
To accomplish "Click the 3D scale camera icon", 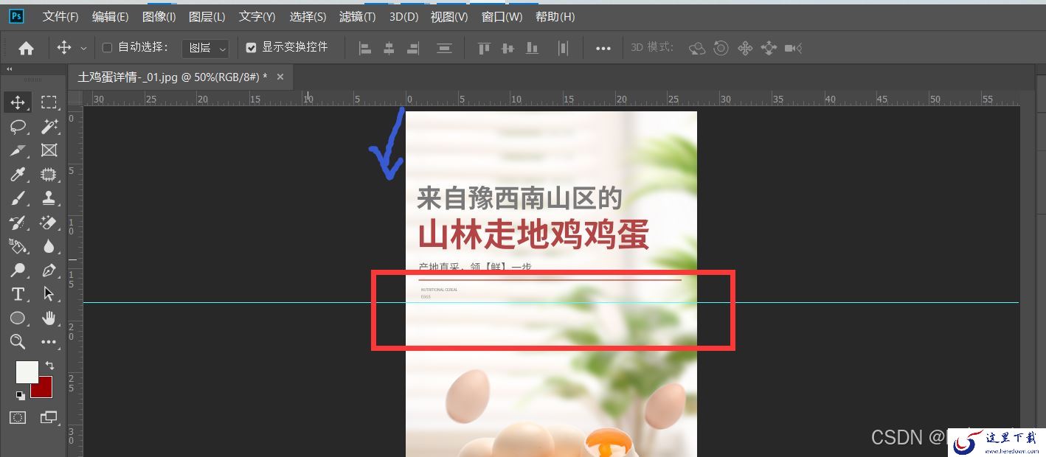I will pos(793,48).
